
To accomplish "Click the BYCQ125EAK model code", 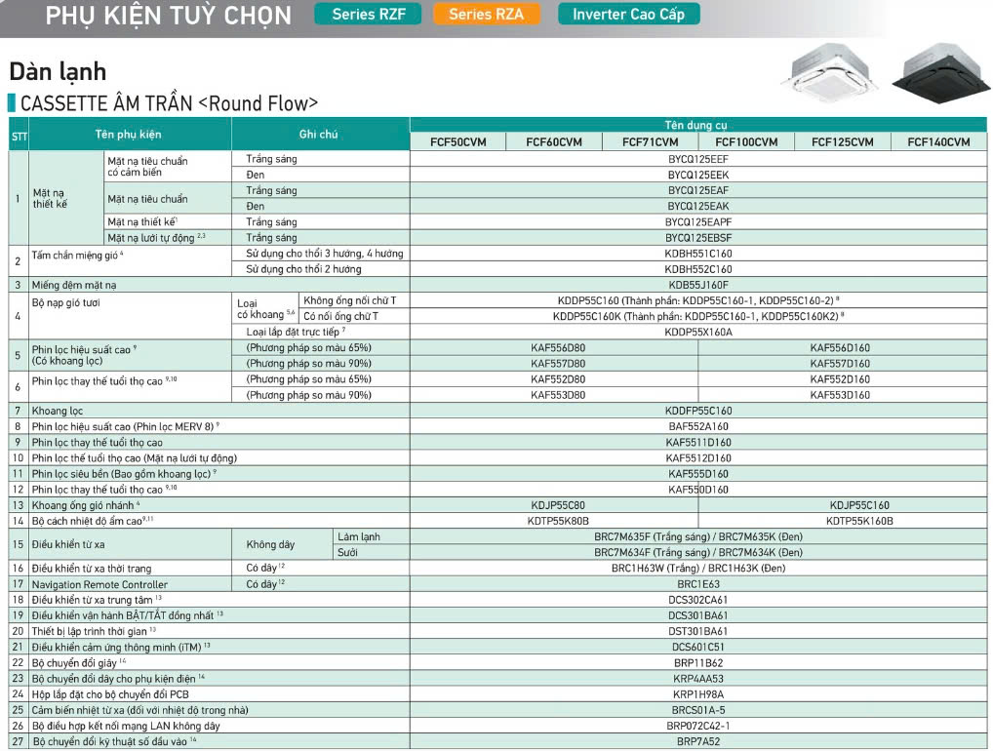I will click(698, 206).
